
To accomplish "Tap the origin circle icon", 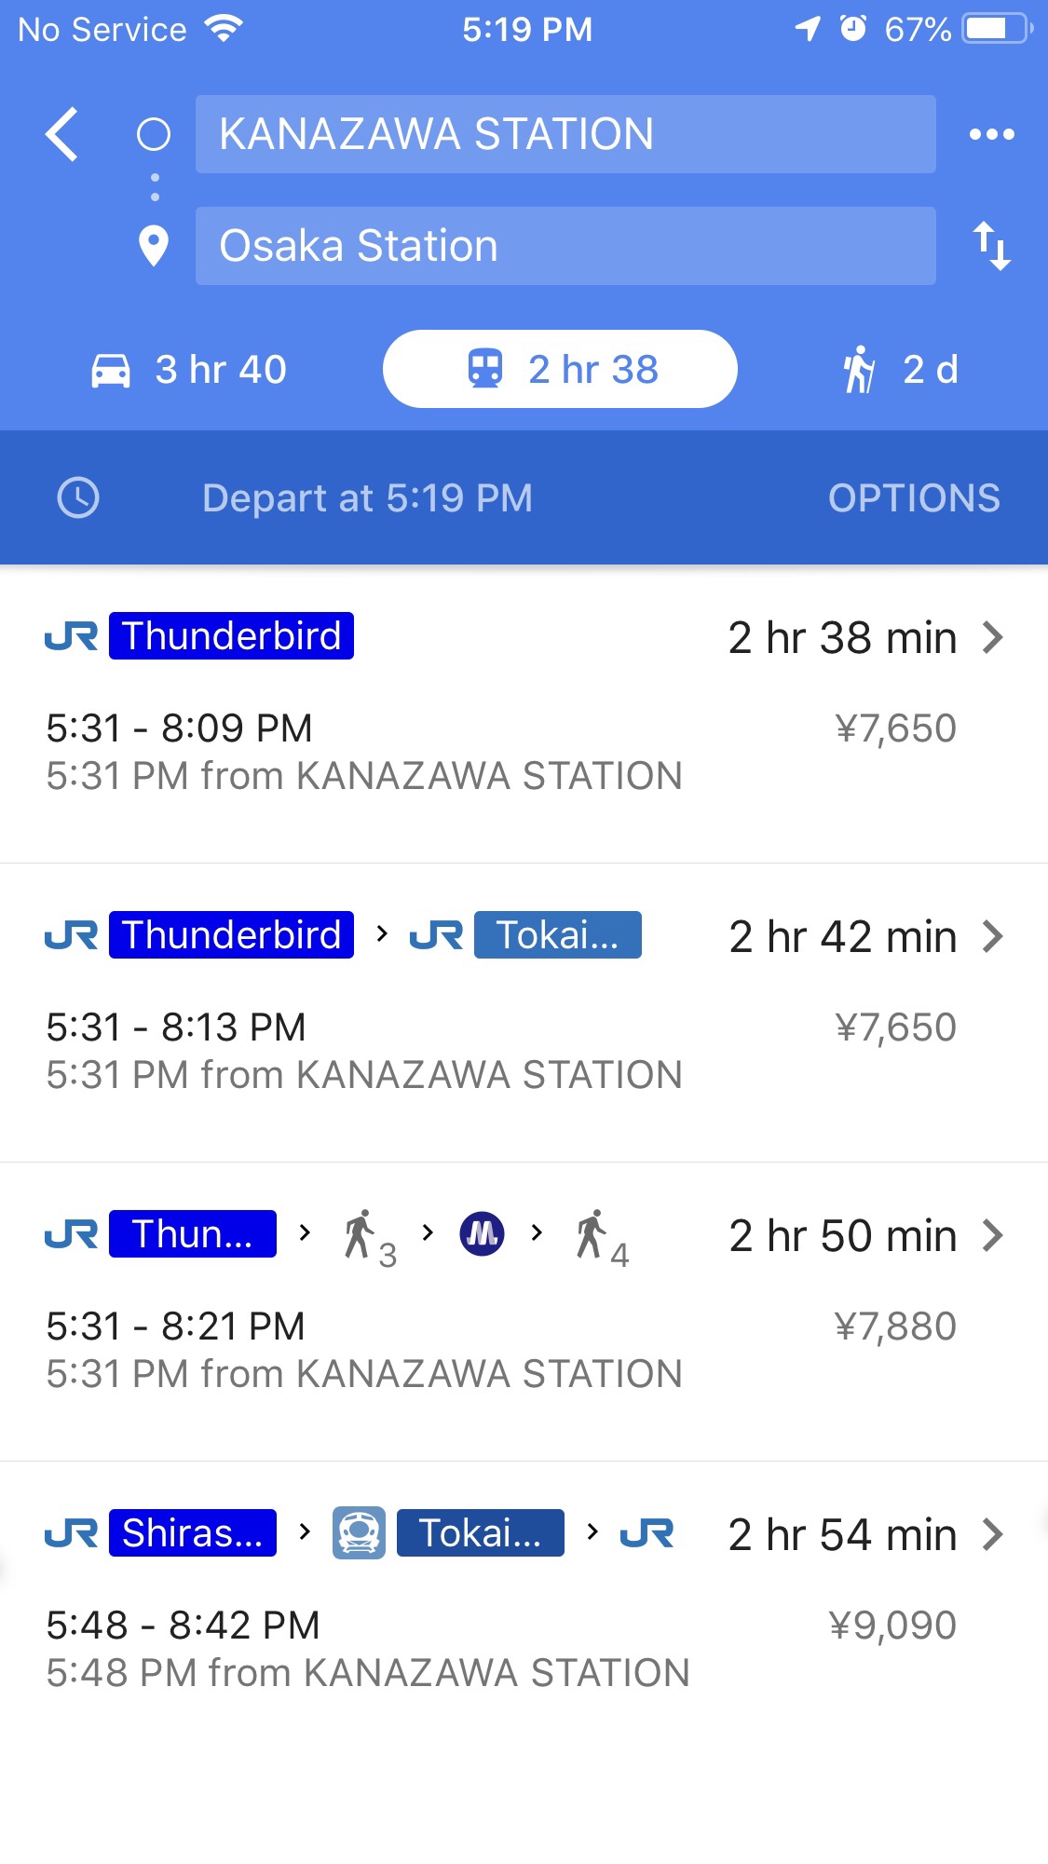I will 154,135.
